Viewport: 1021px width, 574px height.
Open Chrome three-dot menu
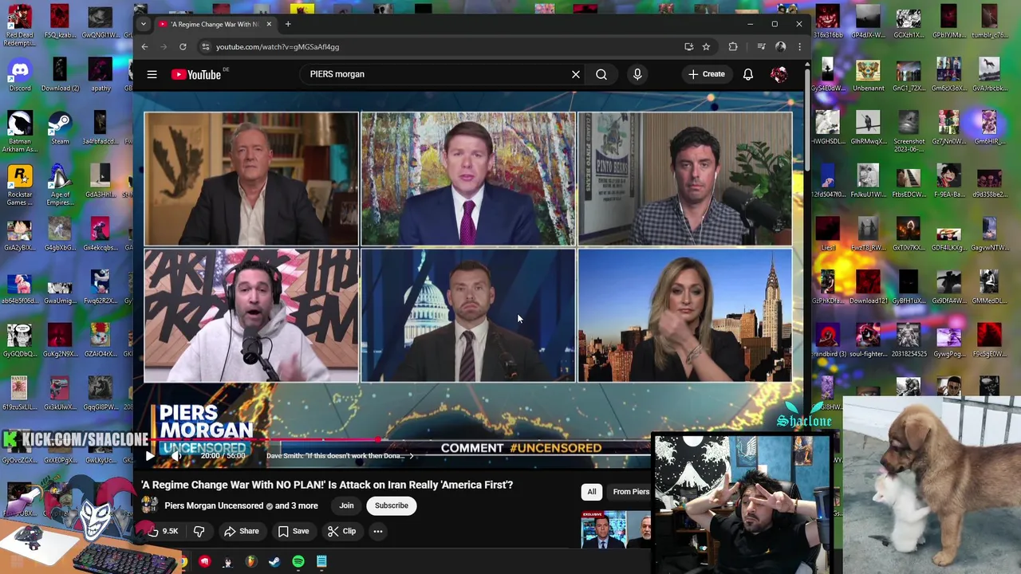pos(799,47)
